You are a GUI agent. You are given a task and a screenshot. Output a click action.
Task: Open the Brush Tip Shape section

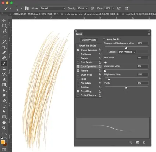88,46
